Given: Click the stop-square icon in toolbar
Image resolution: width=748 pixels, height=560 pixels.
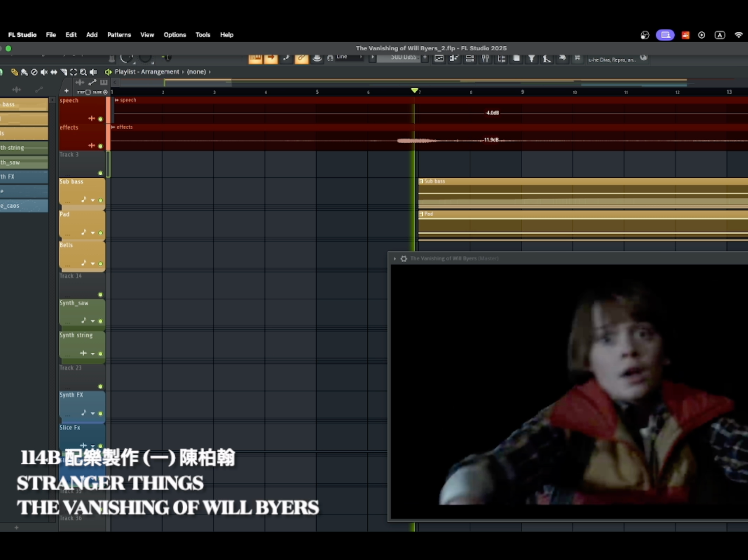Looking at the screenshot, I should click(x=516, y=58).
